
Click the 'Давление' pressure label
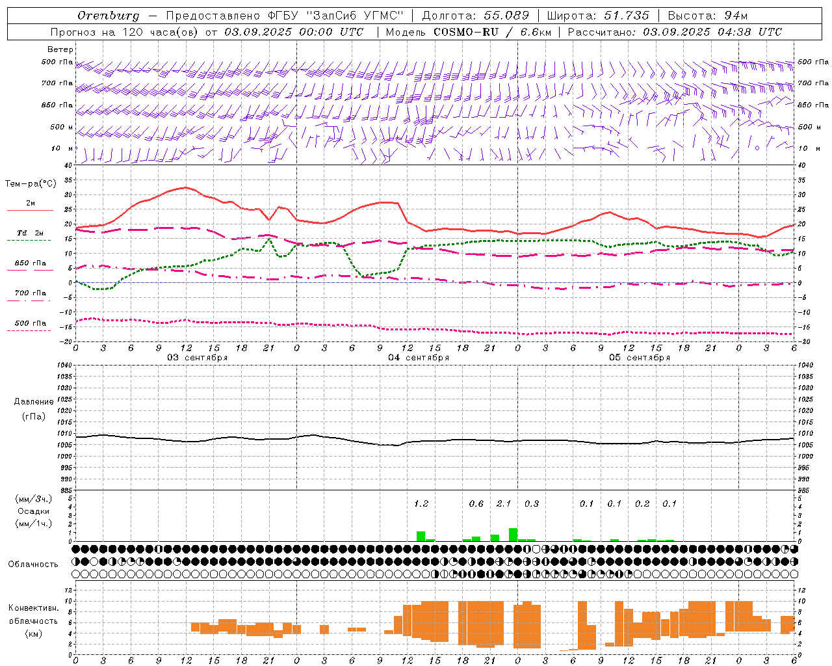(x=34, y=402)
